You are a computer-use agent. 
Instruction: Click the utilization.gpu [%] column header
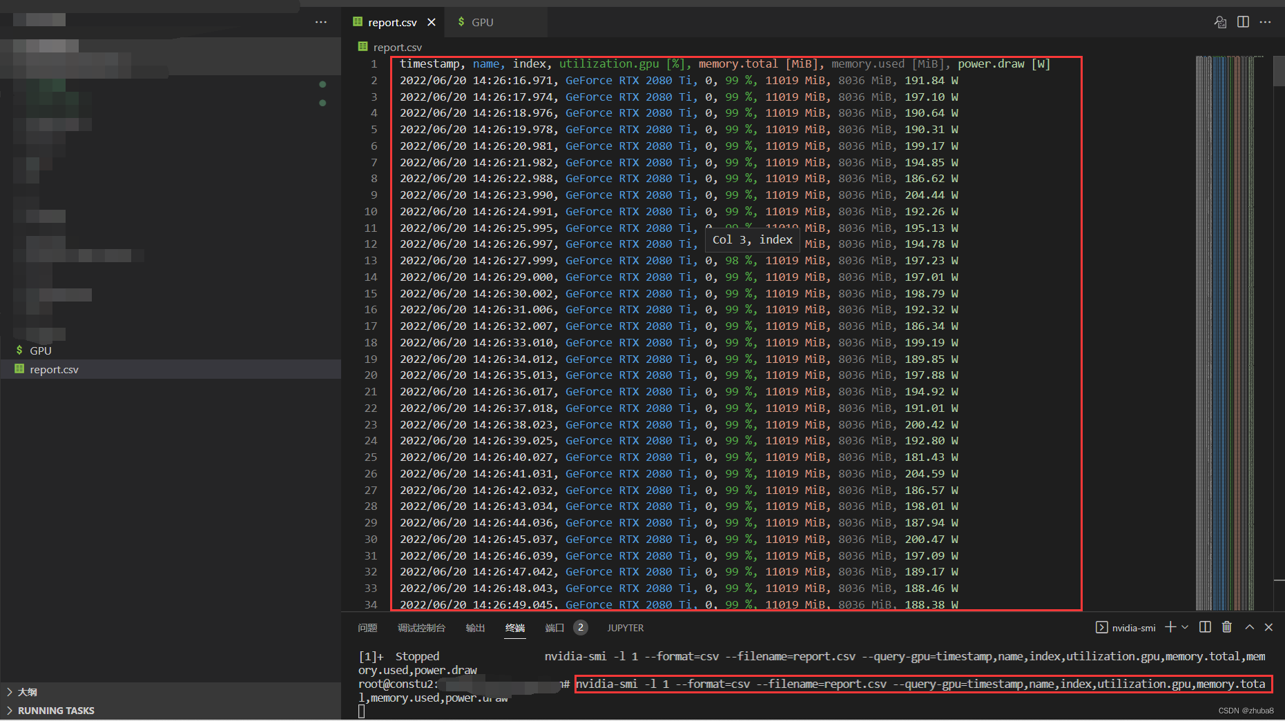(x=622, y=64)
